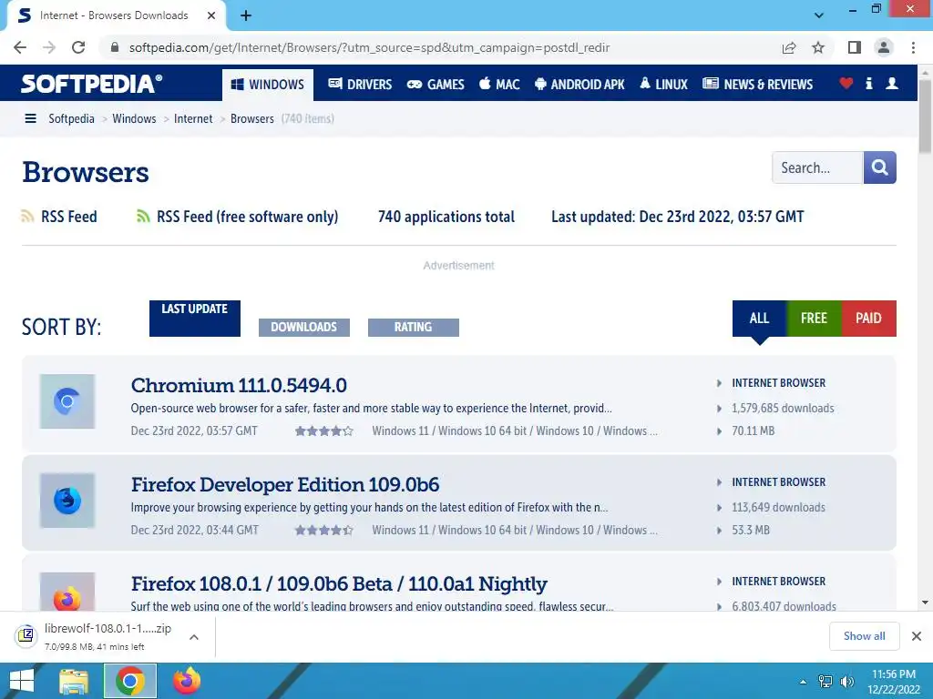Open Firefox Developer Edition 109.0b6 link
933x699 pixels.
285,484
